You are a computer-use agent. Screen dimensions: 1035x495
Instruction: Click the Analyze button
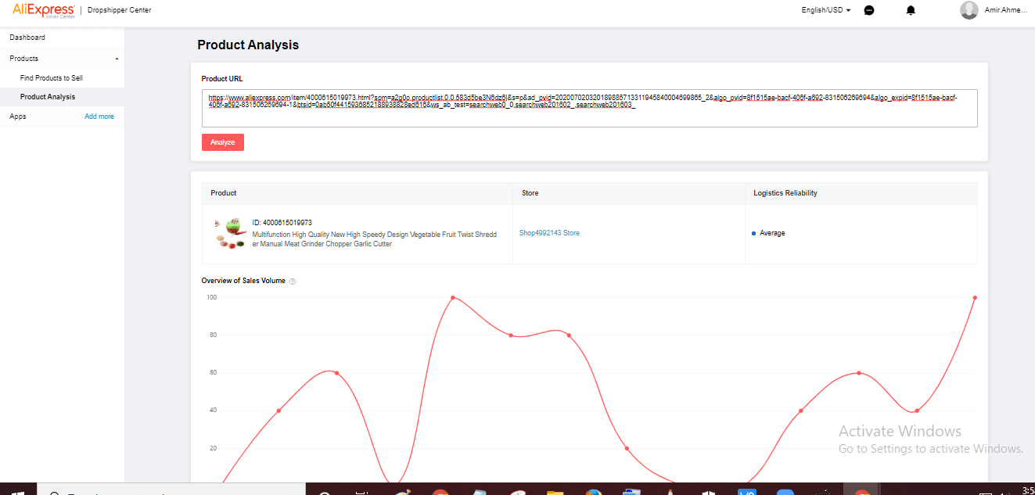[223, 142]
